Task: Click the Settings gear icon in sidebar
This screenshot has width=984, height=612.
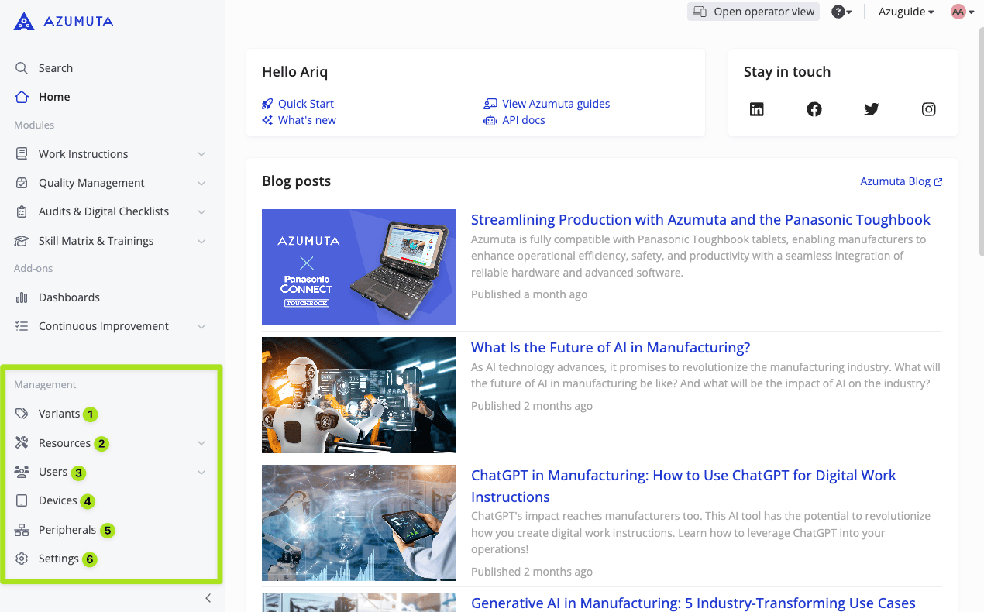Action: 22,559
